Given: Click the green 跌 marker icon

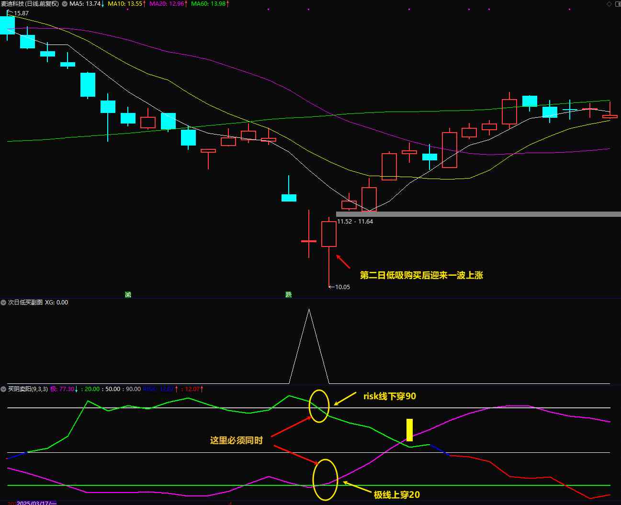Looking at the screenshot, I should [288, 294].
